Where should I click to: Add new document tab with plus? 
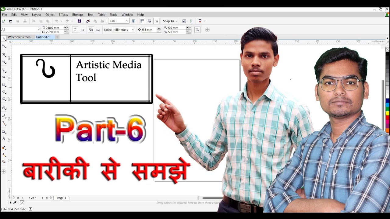pos(57,37)
